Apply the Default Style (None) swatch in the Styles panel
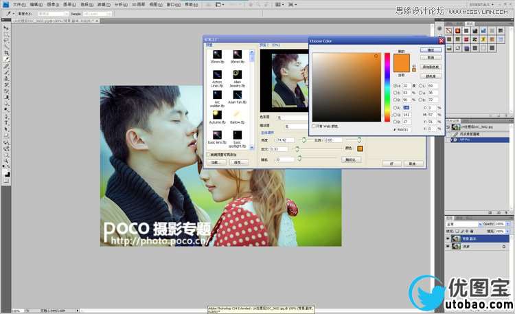Viewport: 515px width, 314px height. pos(449,31)
